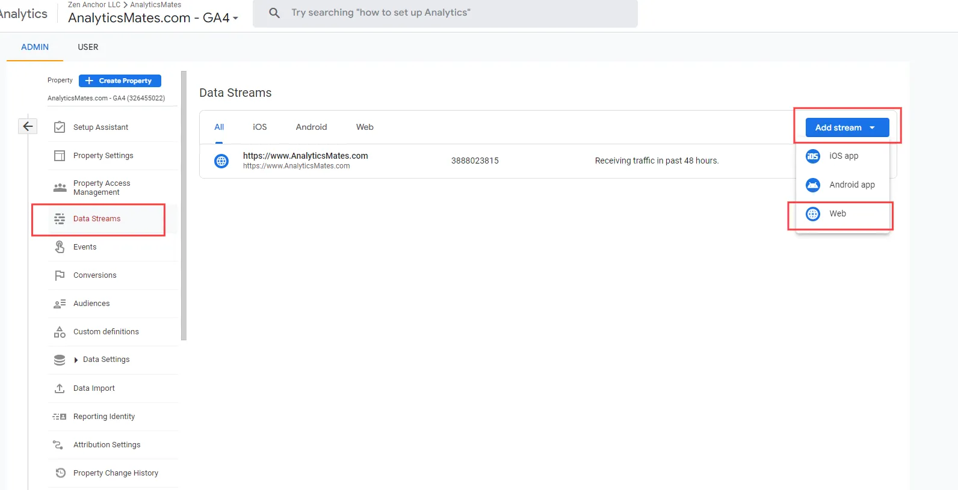This screenshot has height=490, width=958.
Task: Click the Conversions flag icon
Action: click(x=60, y=275)
